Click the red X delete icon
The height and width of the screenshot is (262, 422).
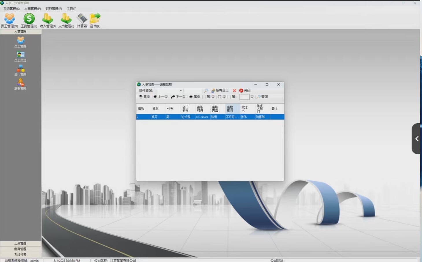coord(234,91)
